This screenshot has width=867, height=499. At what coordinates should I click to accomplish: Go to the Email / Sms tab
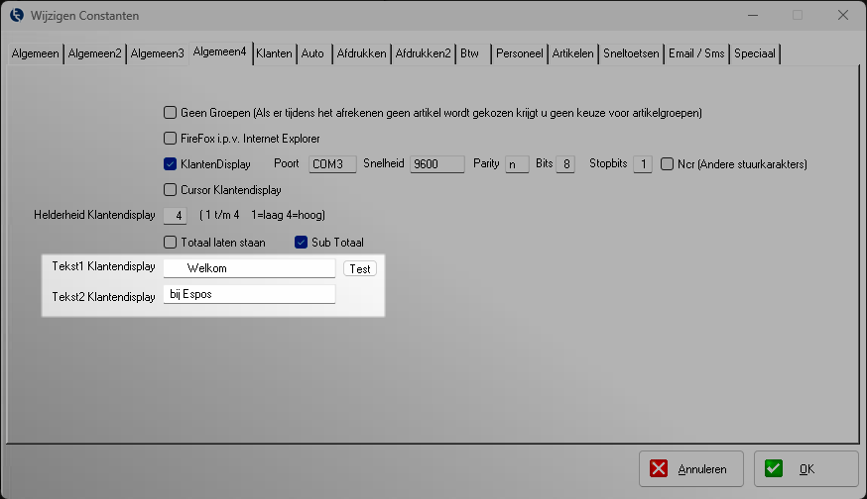click(x=695, y=53)
